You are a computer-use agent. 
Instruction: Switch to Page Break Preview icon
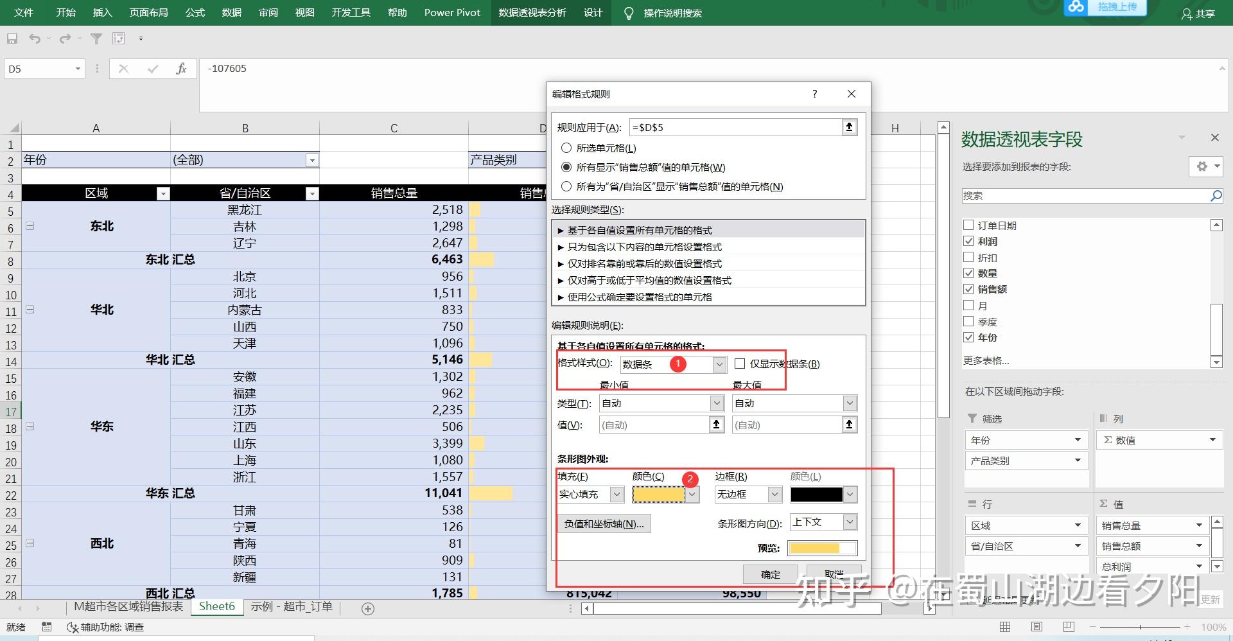[x=1069, y=627]
